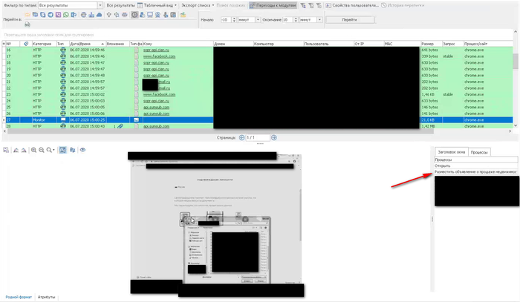Toggle the eye preview icon
The width and height of the screenshot is (520, 302).
(82, 150)
